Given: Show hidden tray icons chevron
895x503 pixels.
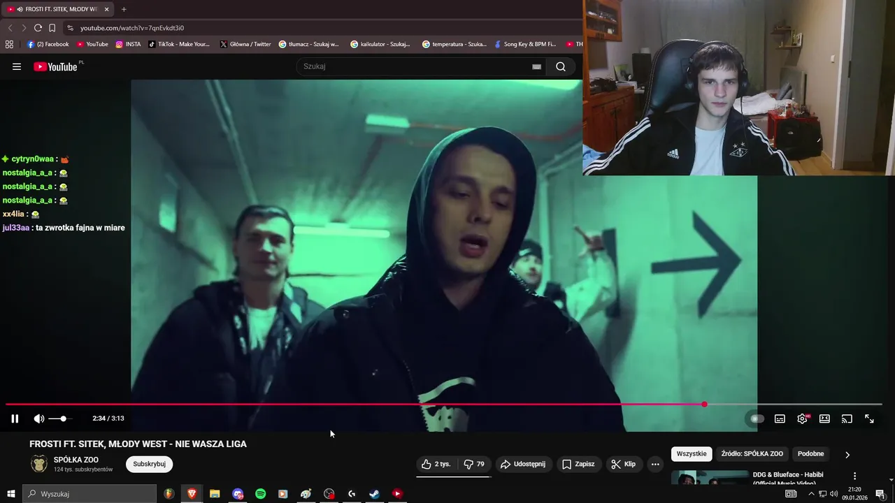Looking at the screenshot, I should (x=812, y=494).
